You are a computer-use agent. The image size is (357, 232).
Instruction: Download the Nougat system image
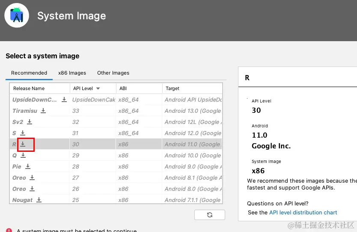tap(39, 200)
